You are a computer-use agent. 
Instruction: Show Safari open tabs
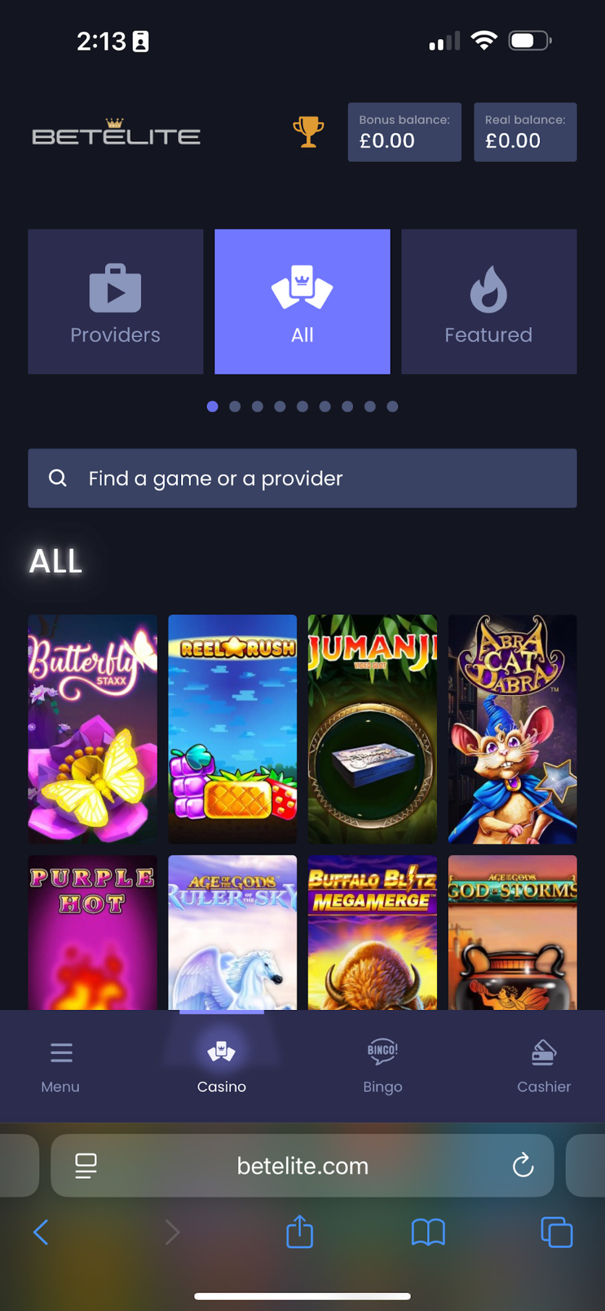click(x=557, y=1233)
